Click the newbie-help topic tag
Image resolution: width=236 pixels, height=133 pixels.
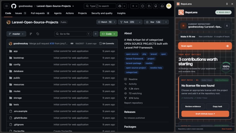click(x=156, y=68)
